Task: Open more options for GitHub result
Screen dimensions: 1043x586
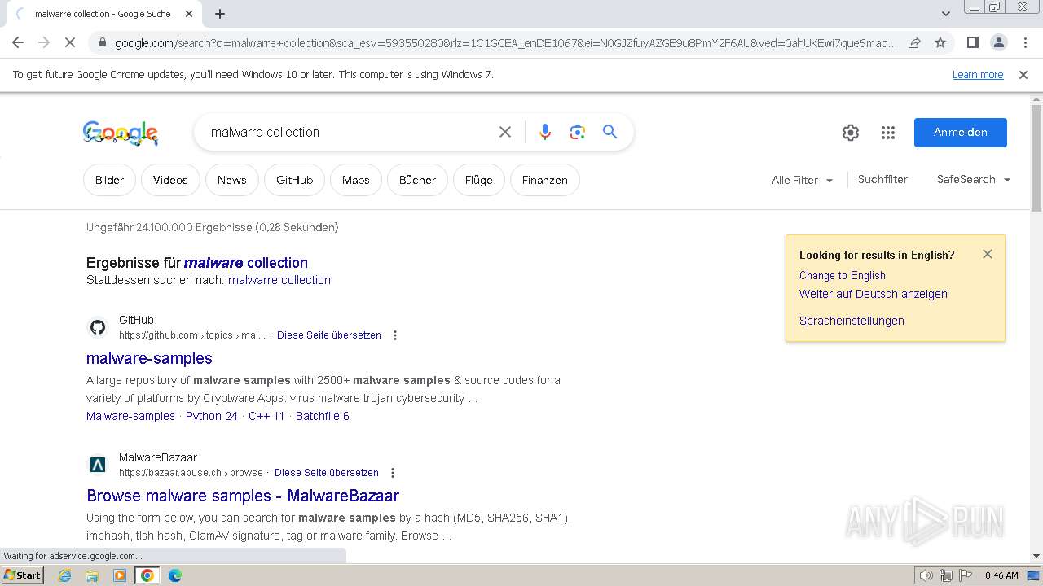Action: (395, 335)
